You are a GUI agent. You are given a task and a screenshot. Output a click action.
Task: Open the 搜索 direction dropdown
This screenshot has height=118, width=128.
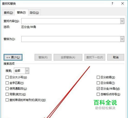(22, 71)
